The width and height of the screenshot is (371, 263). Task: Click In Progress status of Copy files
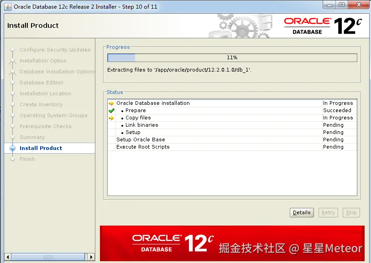pyautogui.click(x=338, y=118)
